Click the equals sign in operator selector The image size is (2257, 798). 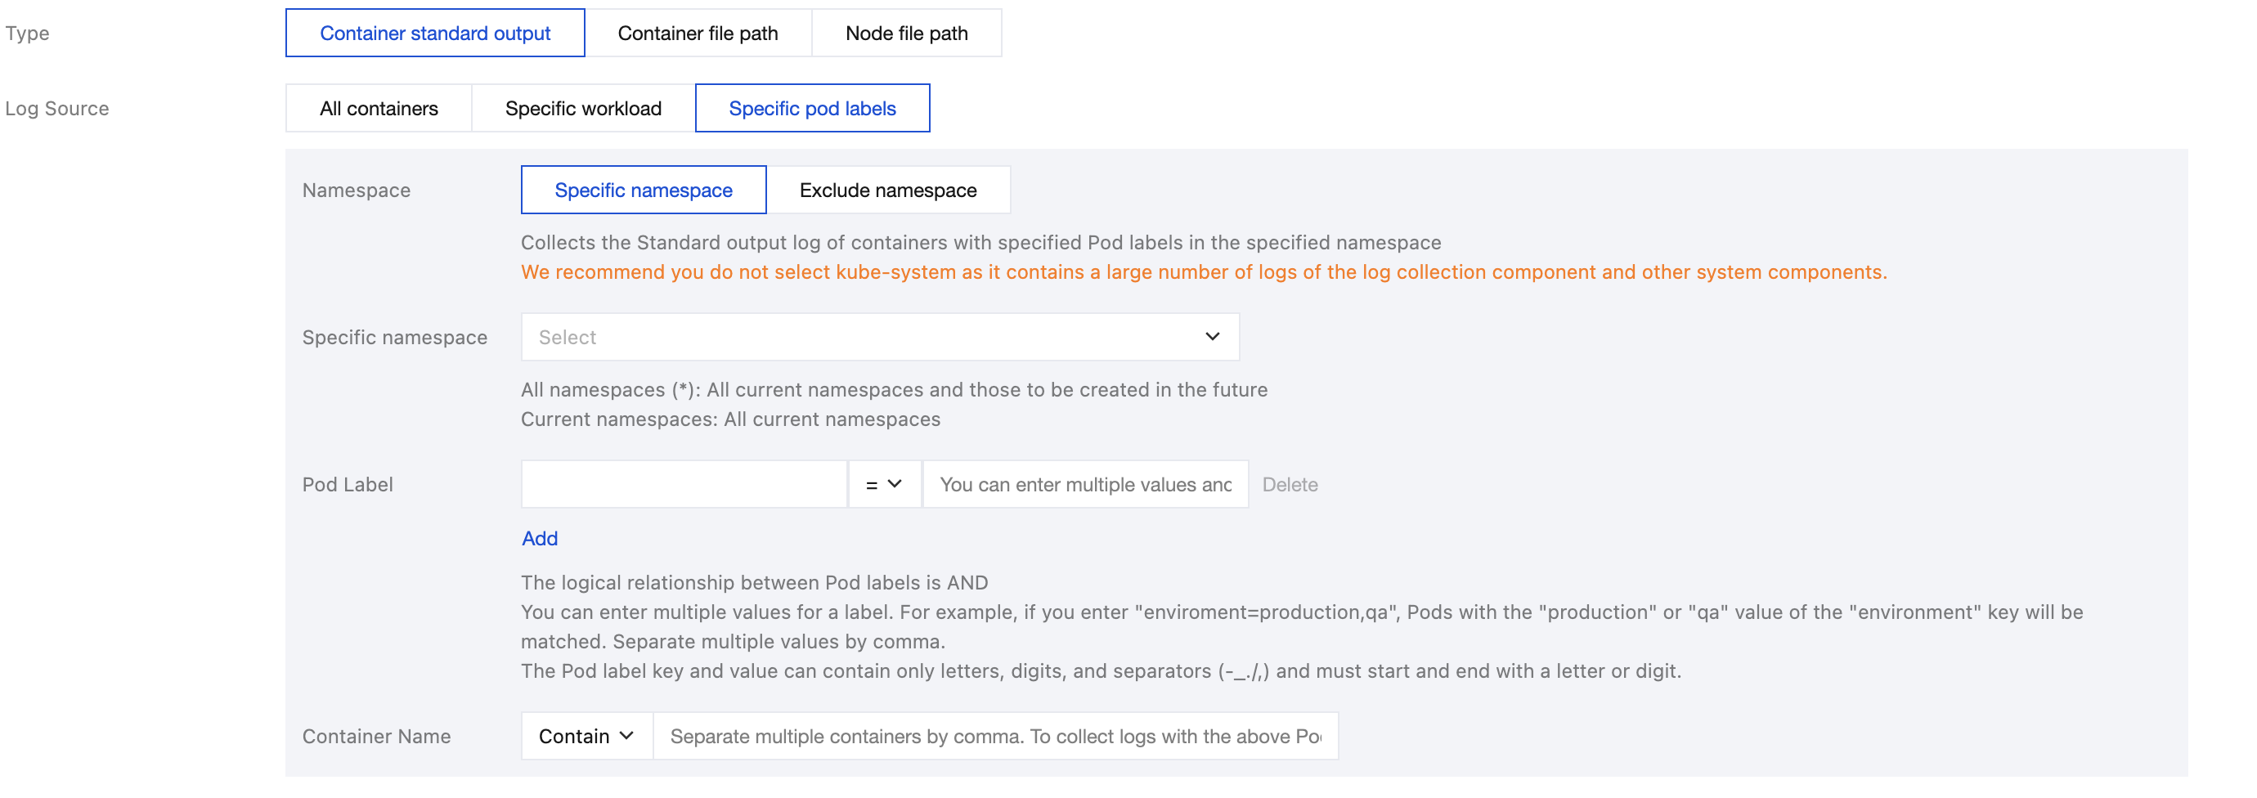click(871, 486)
